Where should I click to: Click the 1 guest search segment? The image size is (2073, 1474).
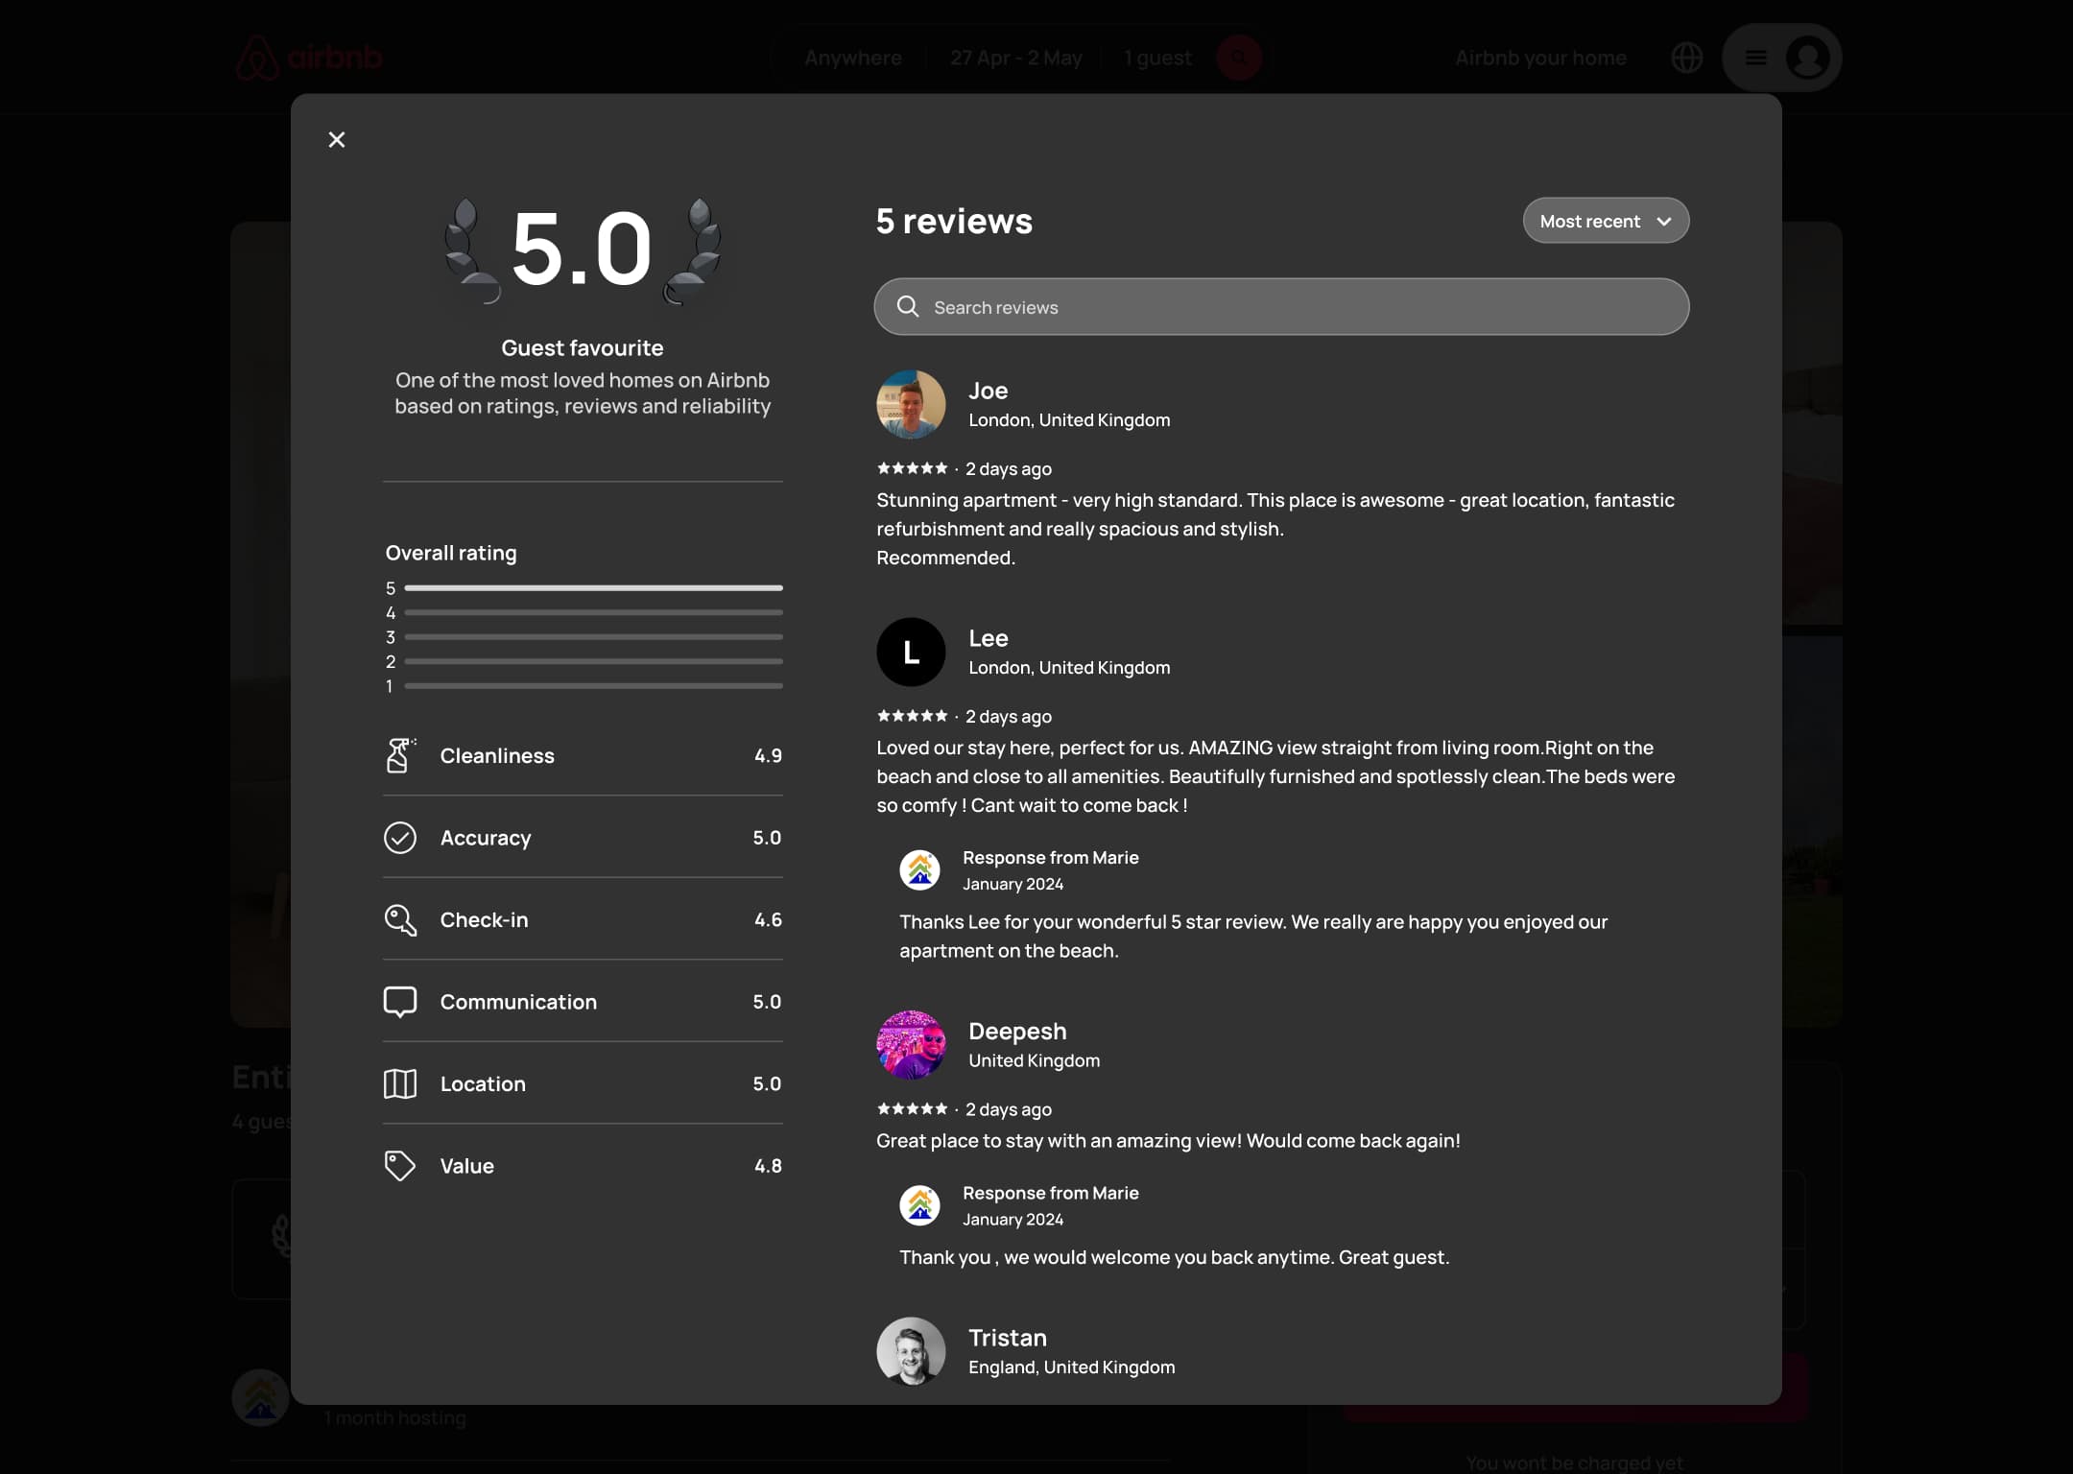(x=1157, y=58)
